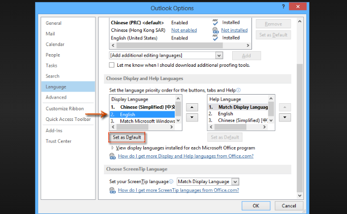347x214 pixels.
Task: Select Chinese (Simplified) in Help Language list
Action: tap(238, 120)
